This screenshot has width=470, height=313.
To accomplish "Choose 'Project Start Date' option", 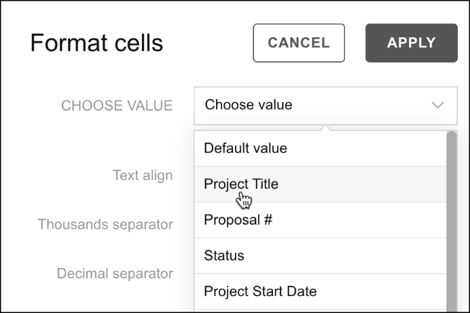I will [321, 291].
